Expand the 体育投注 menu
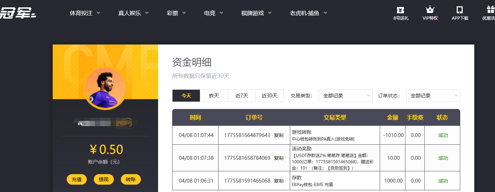 point(85,13)
